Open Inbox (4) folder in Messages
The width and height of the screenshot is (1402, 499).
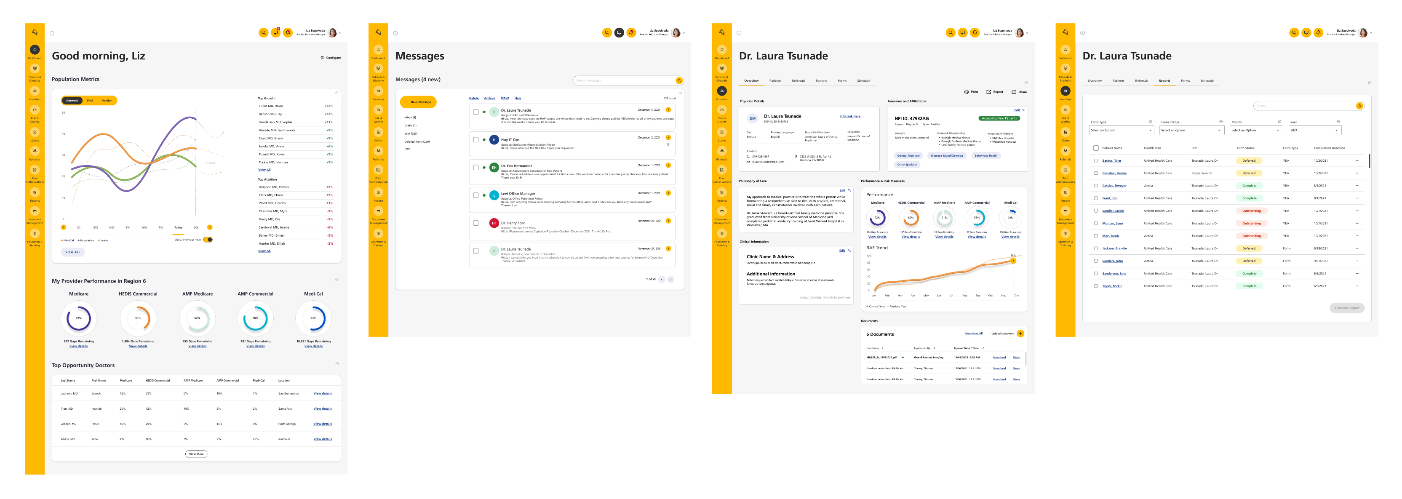410,117
